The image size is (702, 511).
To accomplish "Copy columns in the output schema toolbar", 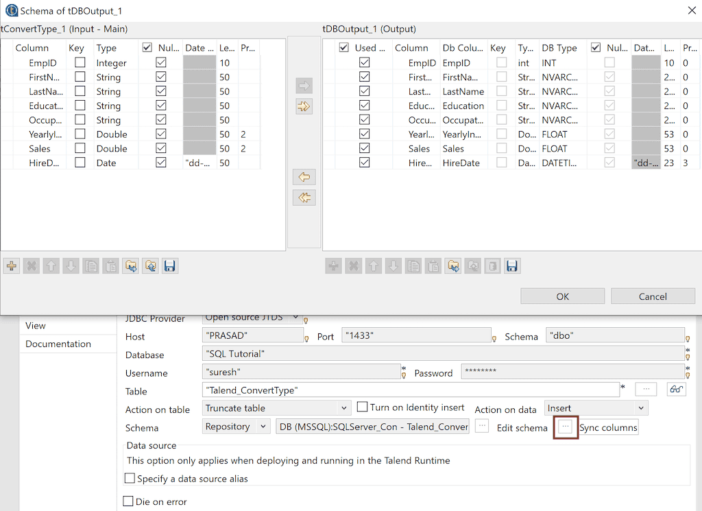I will 413,266.
